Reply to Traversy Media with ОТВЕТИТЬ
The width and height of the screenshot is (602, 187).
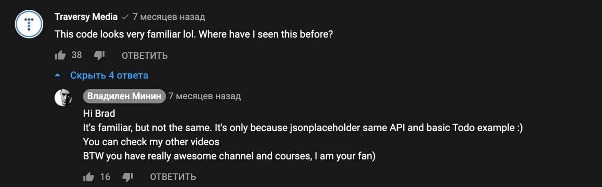click(x=145, y=56)
